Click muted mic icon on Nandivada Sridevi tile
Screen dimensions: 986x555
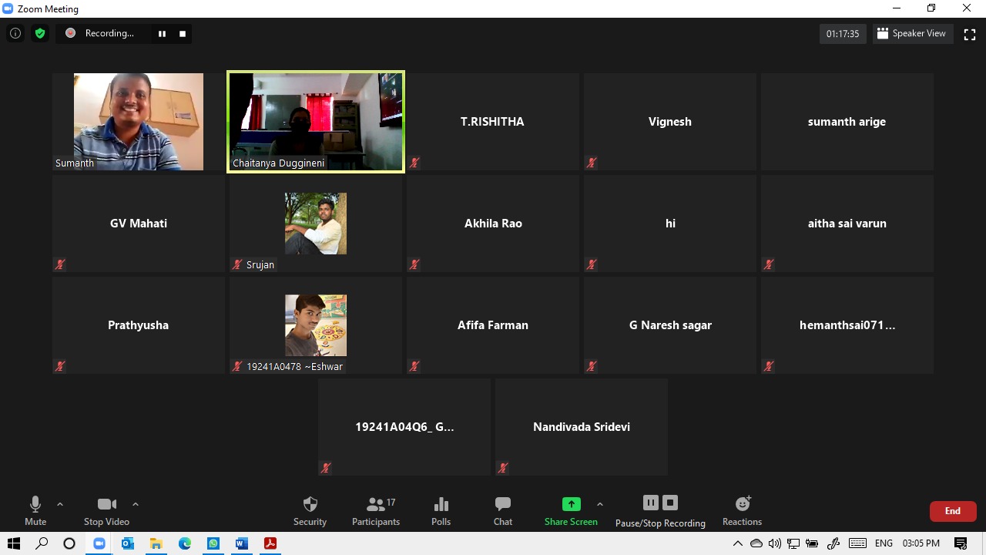(503, 468)
